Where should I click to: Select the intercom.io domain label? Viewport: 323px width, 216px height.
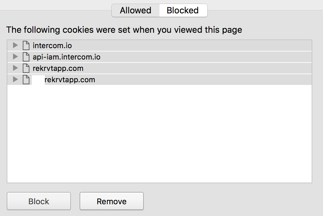(52, 45)
